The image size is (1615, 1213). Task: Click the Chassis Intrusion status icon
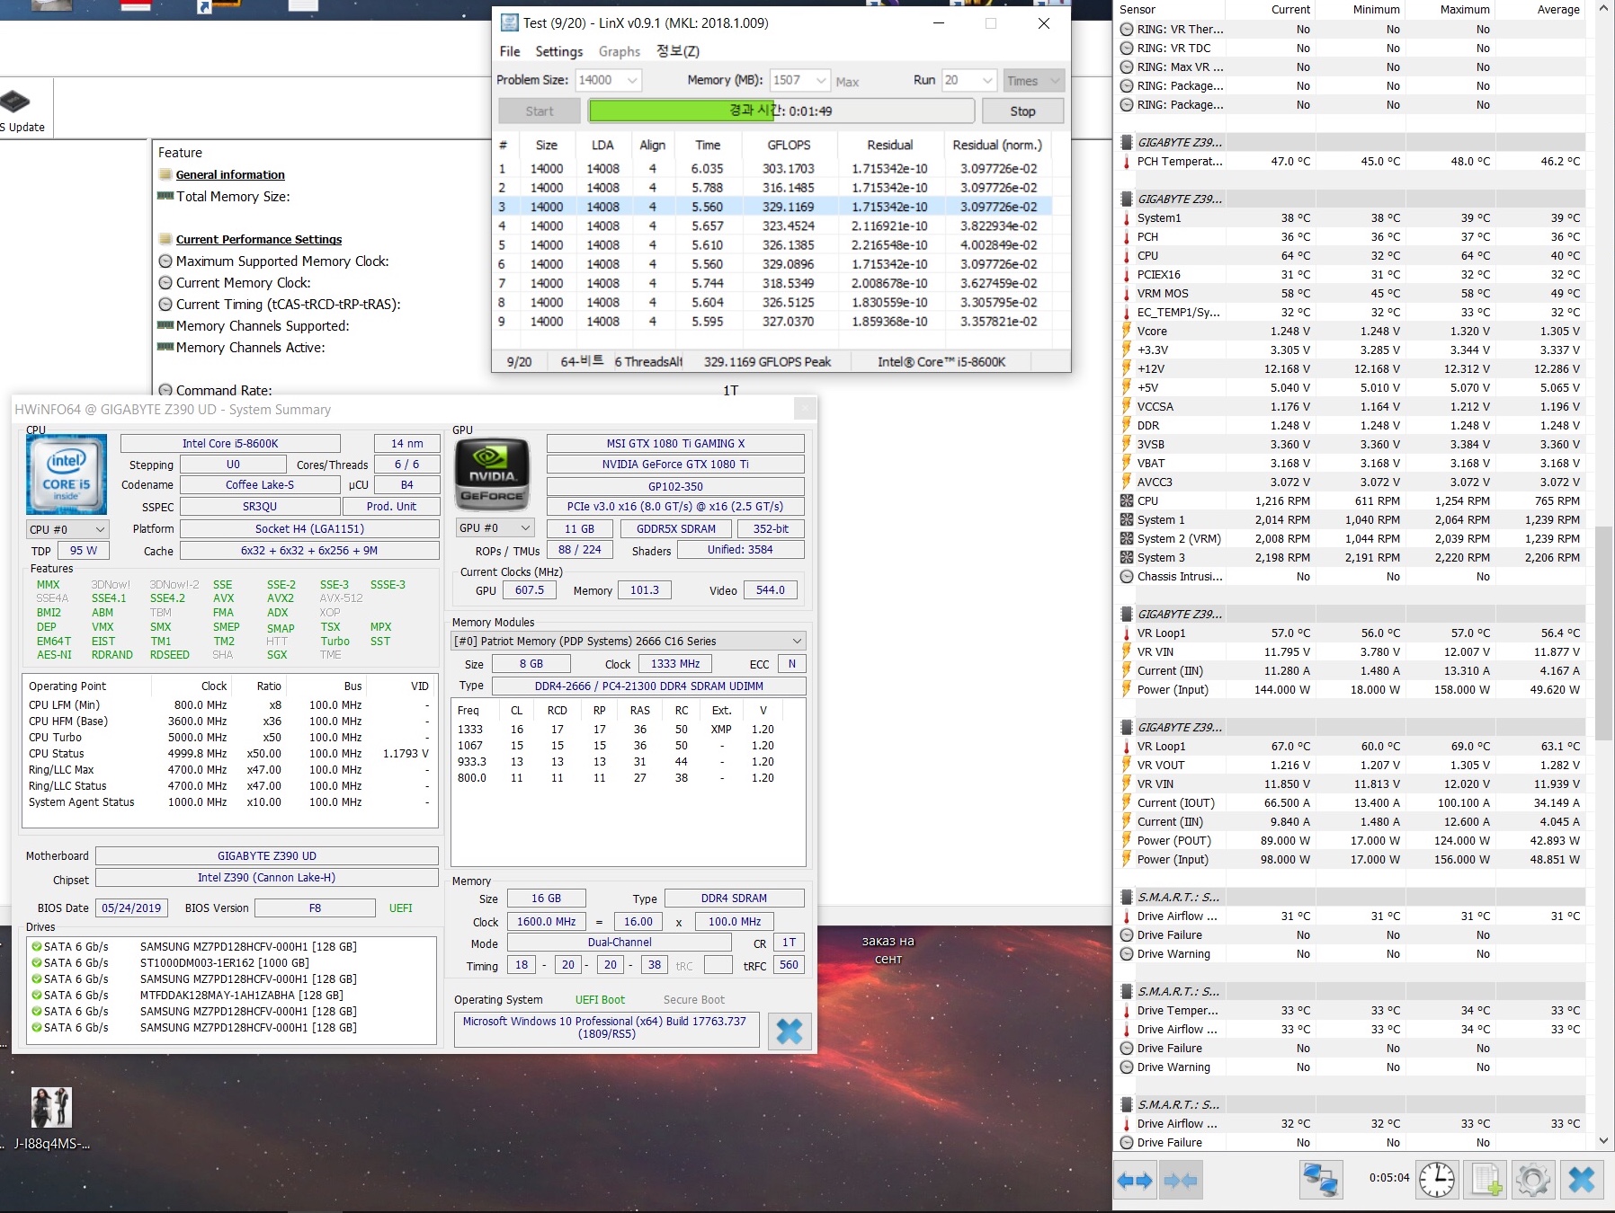click(x=1127, y=576)
